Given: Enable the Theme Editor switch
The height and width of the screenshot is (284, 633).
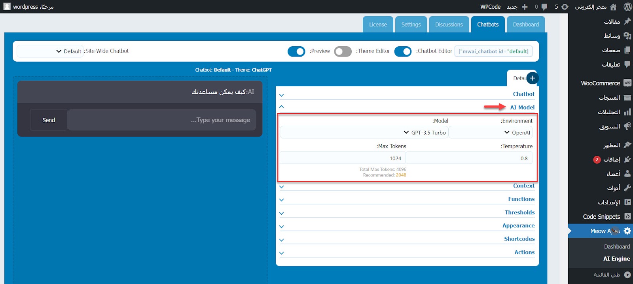Looking at the screenshot, I should click(x=343, y=51).
